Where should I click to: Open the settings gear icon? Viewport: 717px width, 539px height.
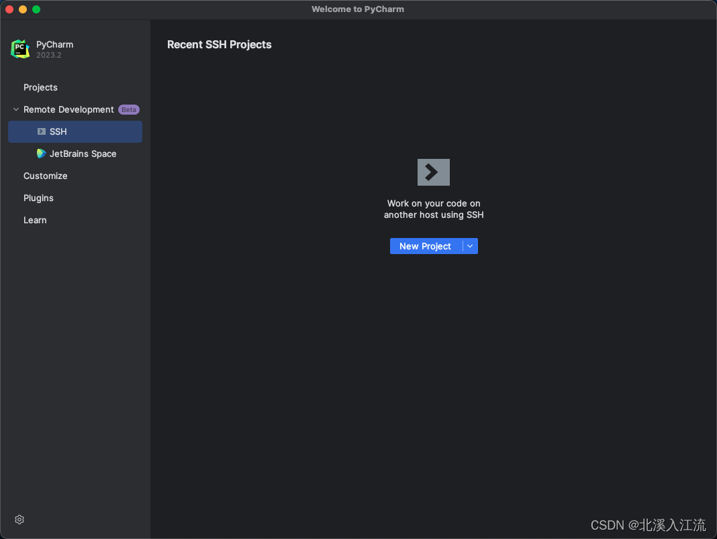point(19,520)
